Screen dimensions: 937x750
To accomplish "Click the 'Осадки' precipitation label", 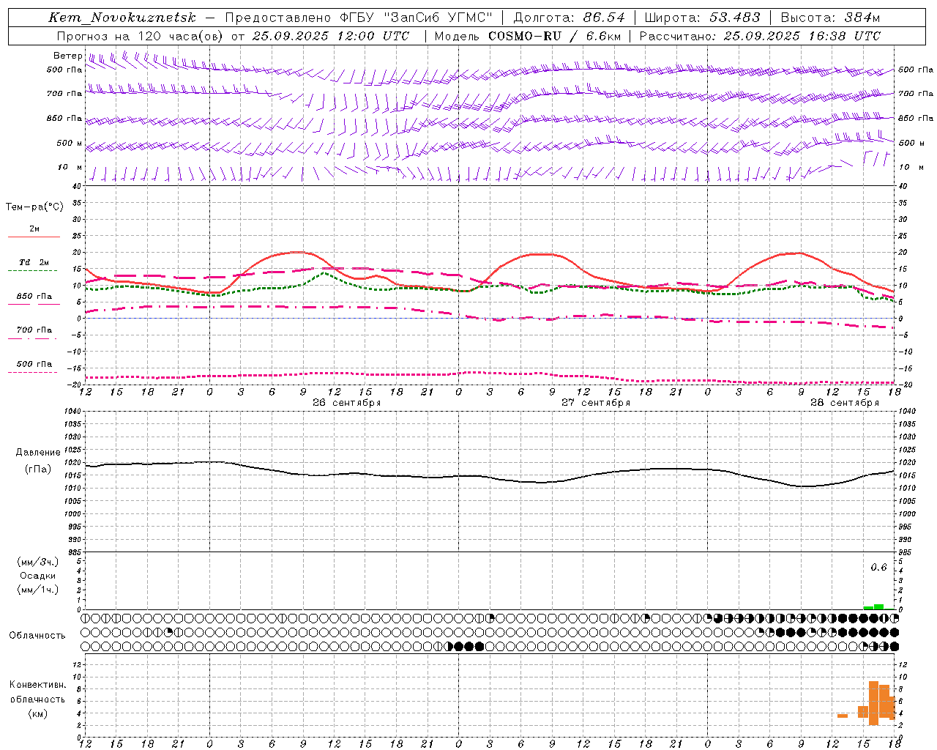I will tap(38, 576).
